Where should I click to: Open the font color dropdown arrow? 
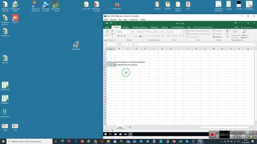pos(143,36)
